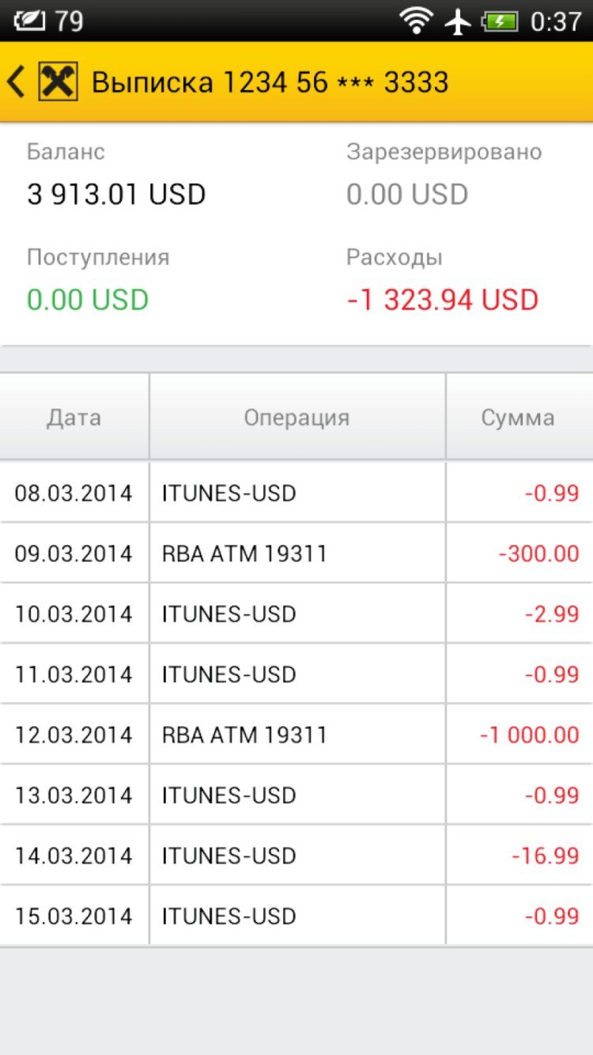This screenshot has width=593, height=1055.
Task: Tap the Расходы total -1 323.94 USD
Action: pos(442,300)
